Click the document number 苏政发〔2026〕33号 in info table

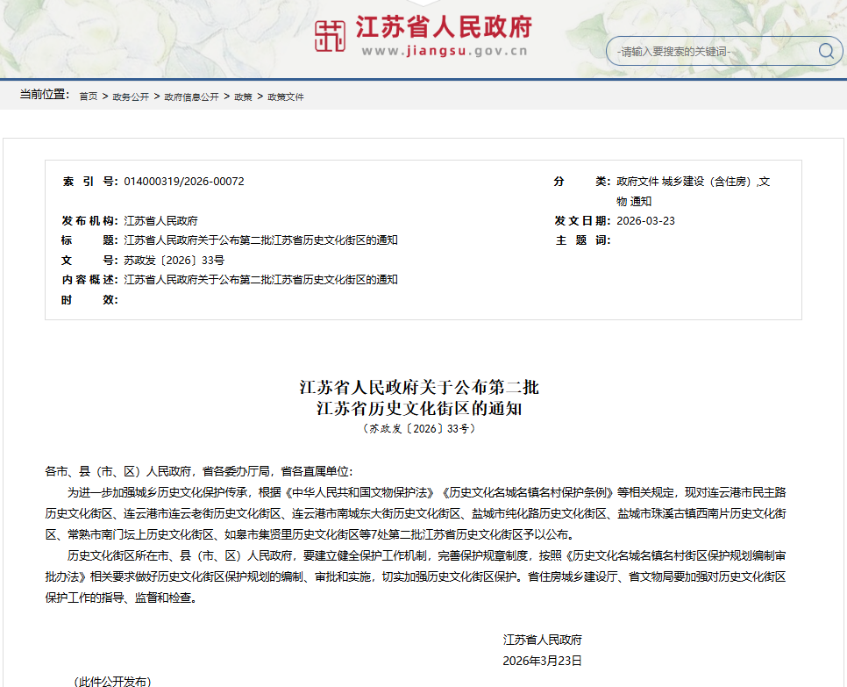(174, 261)
